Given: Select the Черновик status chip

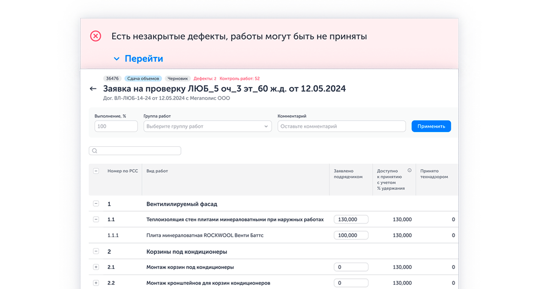Looking at the screenshot, I should (x=178, y=78).
